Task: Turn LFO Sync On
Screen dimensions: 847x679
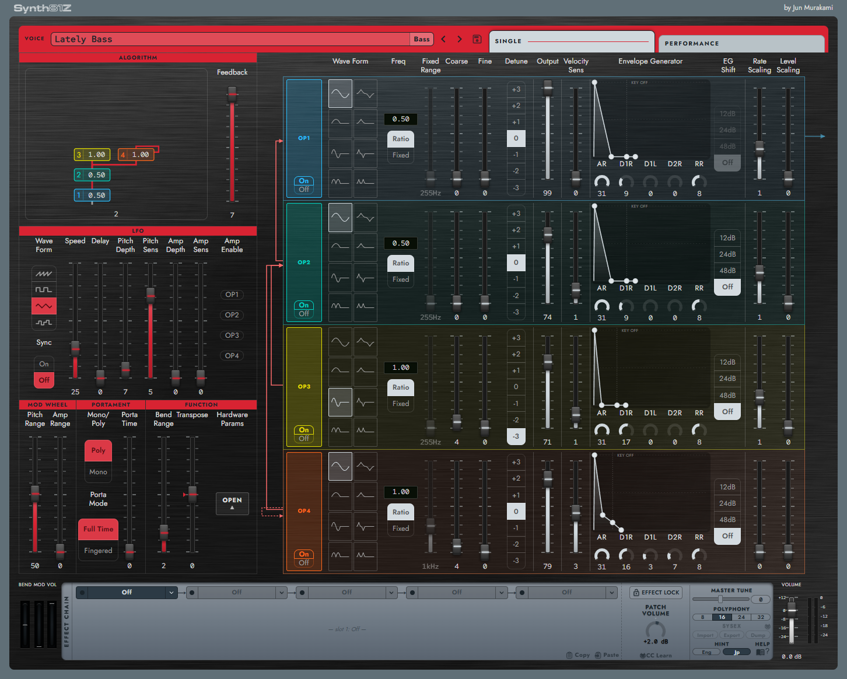Action: [x=44, y=364]
